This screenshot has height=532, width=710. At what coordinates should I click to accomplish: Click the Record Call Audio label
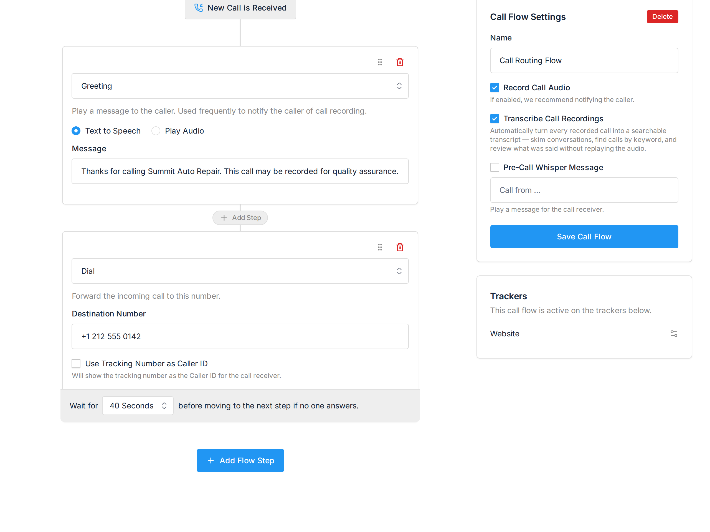click(536, 88)
